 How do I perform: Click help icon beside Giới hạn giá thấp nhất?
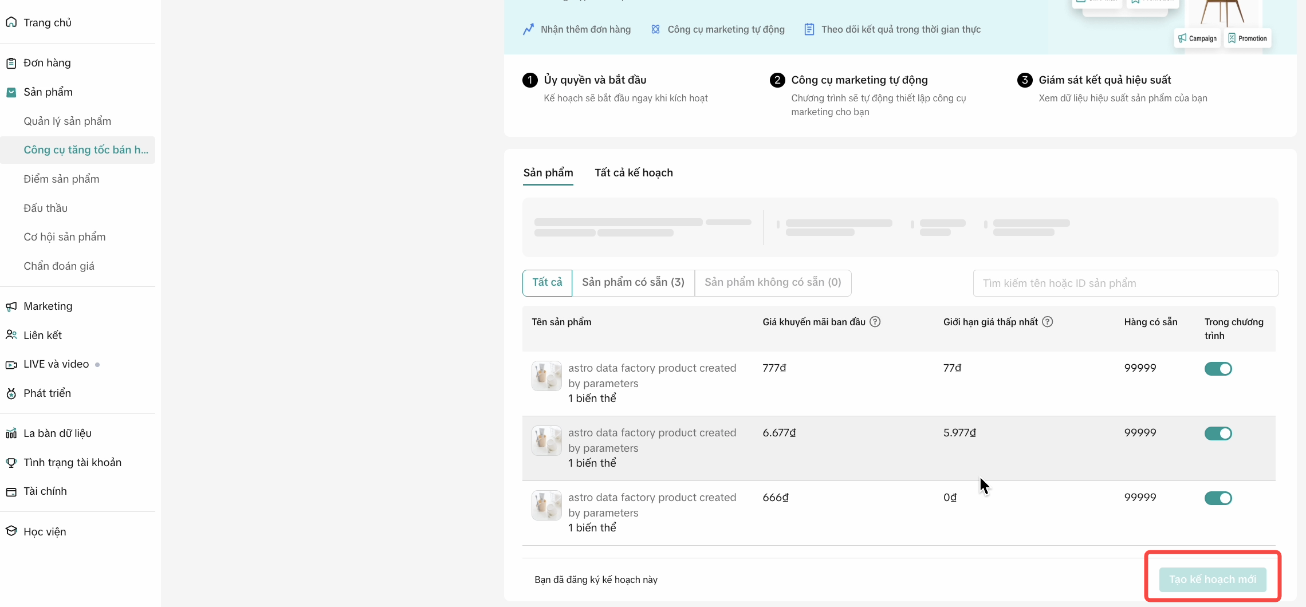(x=1047, y=322)
